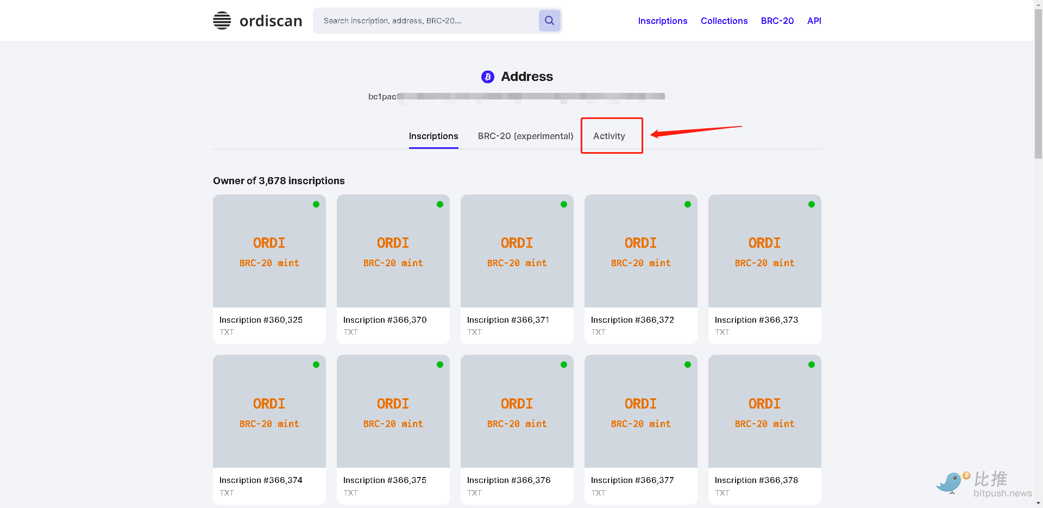Open the ORDI thumbnail of Inscription #366,377
The width and height of the screenshot is (1043, 508).
[x=641, y=411]
